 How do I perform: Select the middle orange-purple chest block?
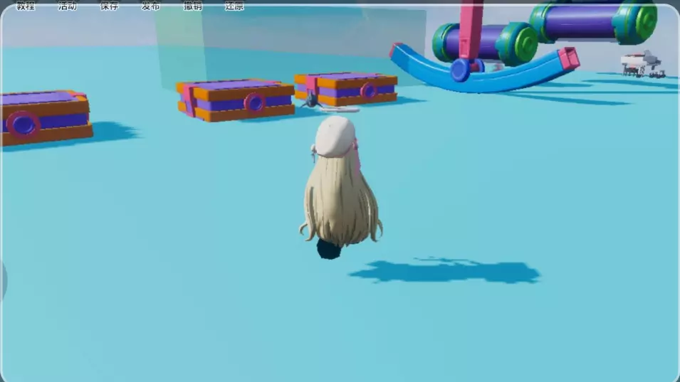pos(236,100)
